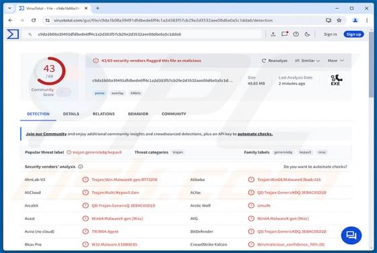Click the page vertical scrollbar
377x253 pixels.
[371, 65]
